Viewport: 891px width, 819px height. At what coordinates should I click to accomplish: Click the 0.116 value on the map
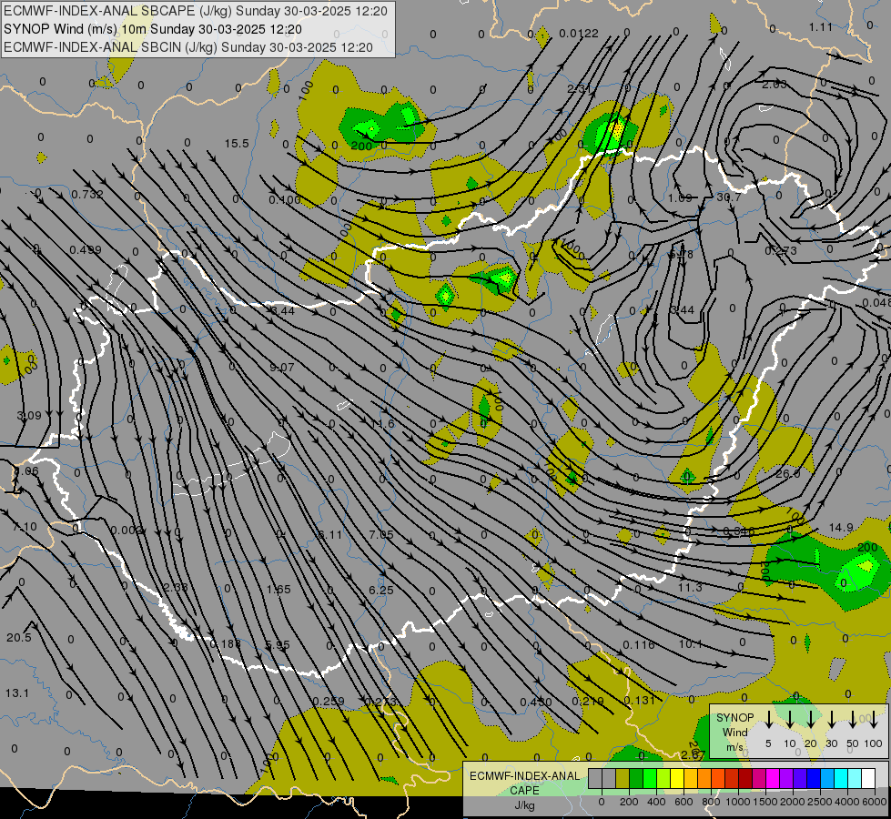(x=639, y=645)
